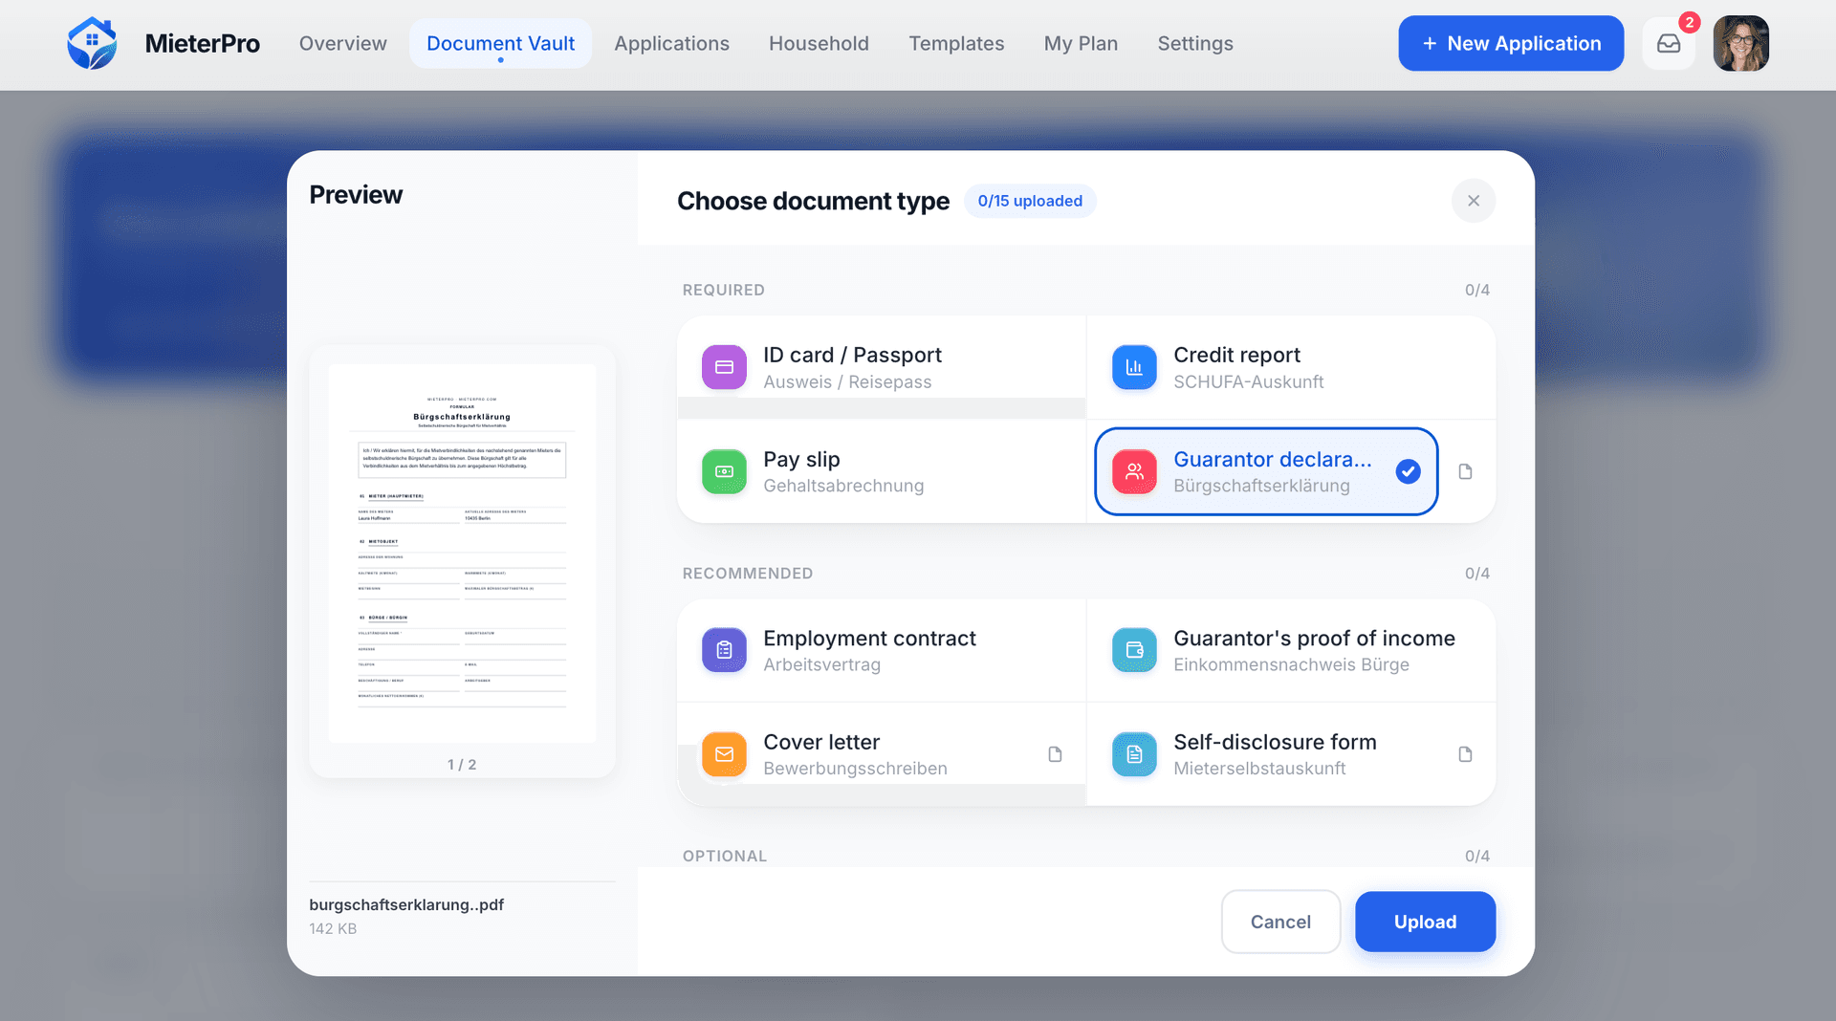The image size is (1836, 1021).
Task: Click the Cancel button
Action: 1280,922
